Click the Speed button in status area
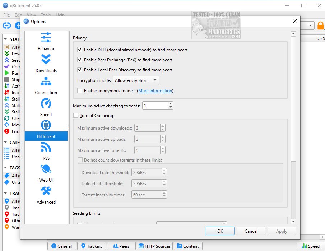Screen dimensions: 325x251 (x=311, y=246)
